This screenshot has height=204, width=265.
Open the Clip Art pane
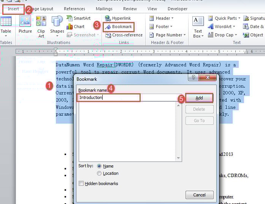tap(41, 27)
